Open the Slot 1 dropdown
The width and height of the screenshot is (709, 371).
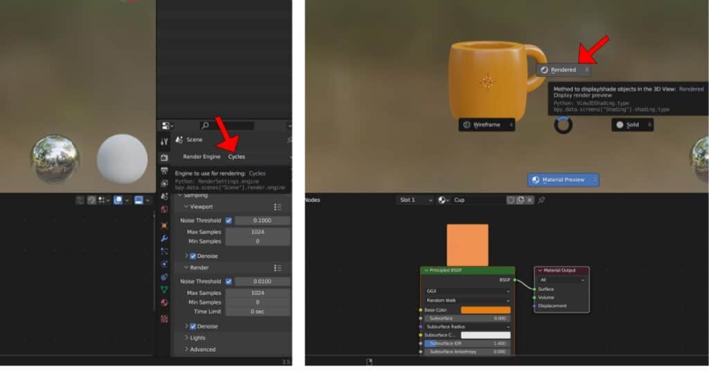(x=414, y=200)
